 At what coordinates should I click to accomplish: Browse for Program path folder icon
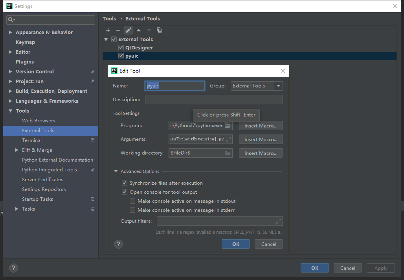tap(228, 125)
